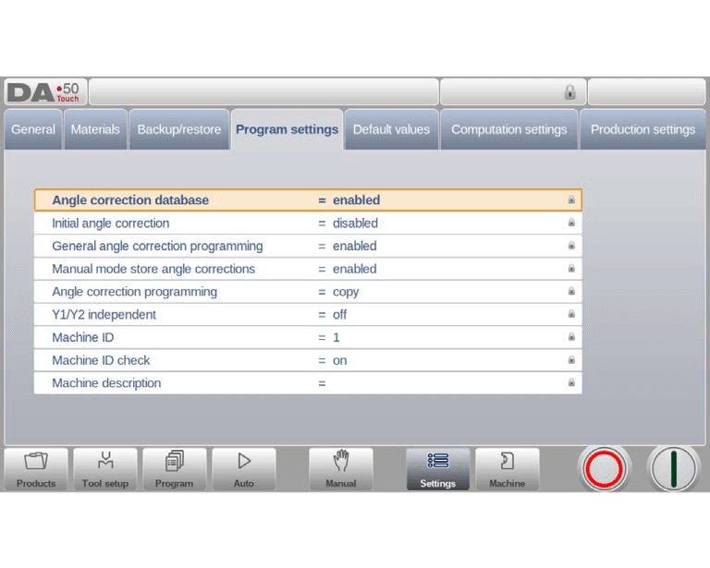Open Angle correction programming copy option
This screenshot has height=568, width=710.
(345, 292)
